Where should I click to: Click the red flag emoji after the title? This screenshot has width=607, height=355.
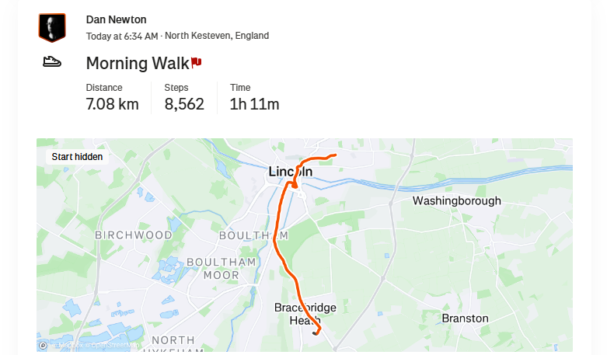[196, 61]
